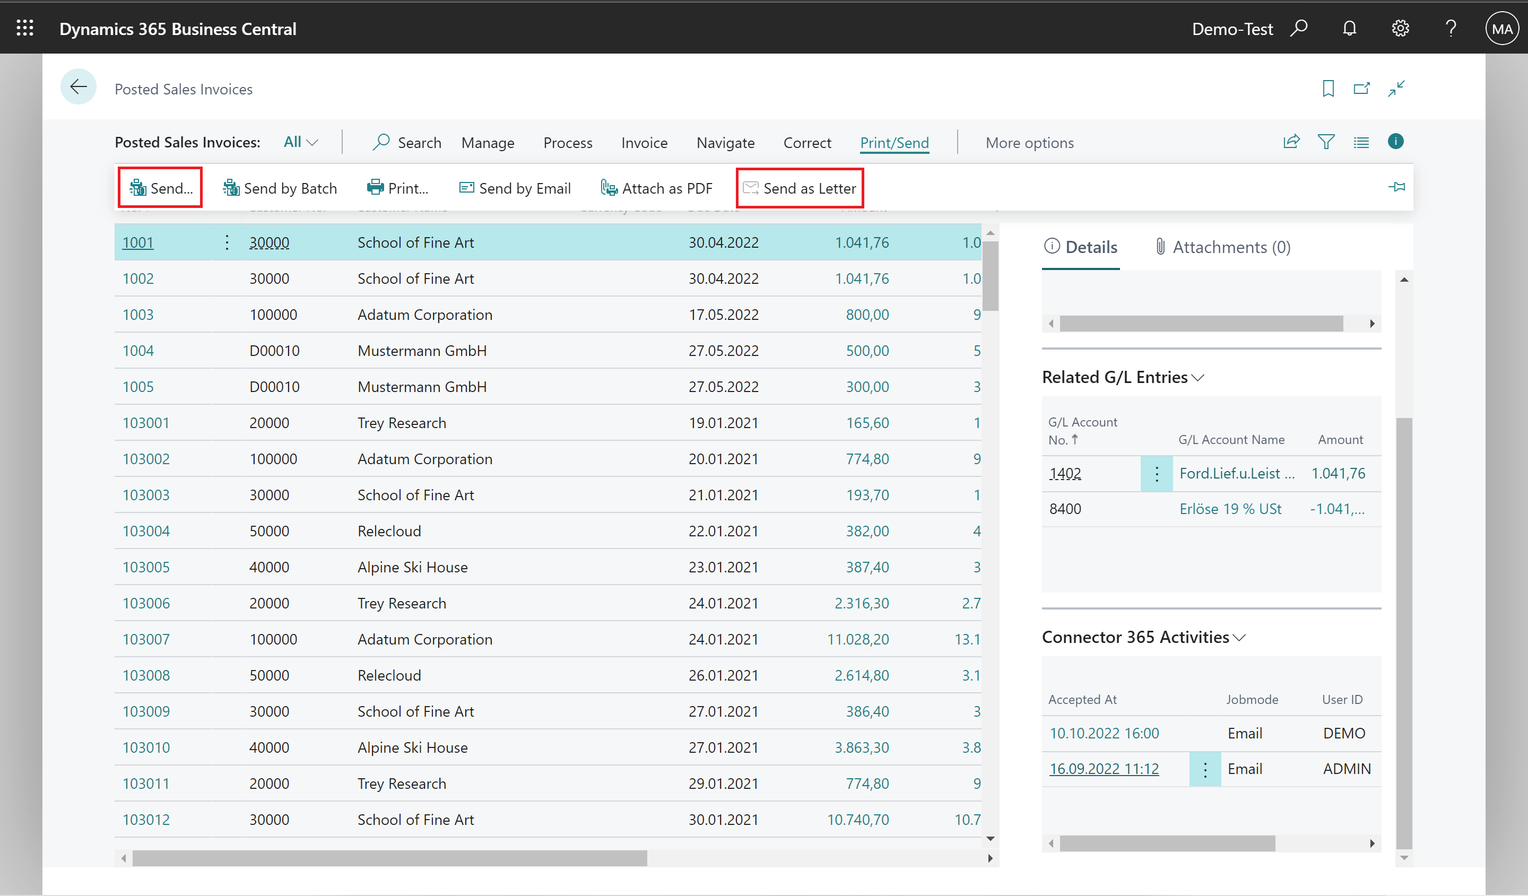Open the settings gear
The height and width of the screenshot is (896, 1528).
pos(1400,28)
